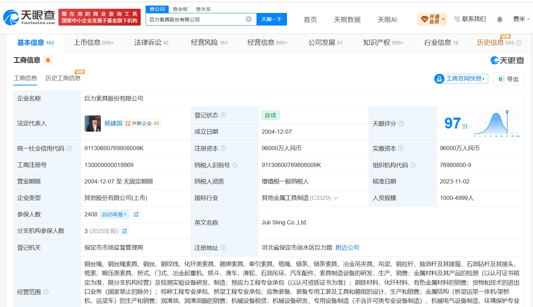Click help icon beside 天眼评分
The image size is (533, 307).
click(x=401, y=124)
